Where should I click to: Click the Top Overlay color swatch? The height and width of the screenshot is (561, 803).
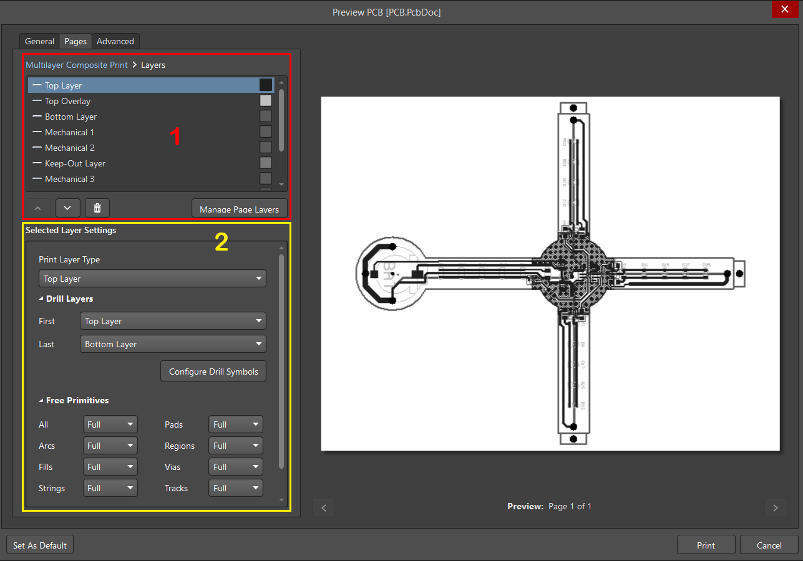click(x=266, y=101)
